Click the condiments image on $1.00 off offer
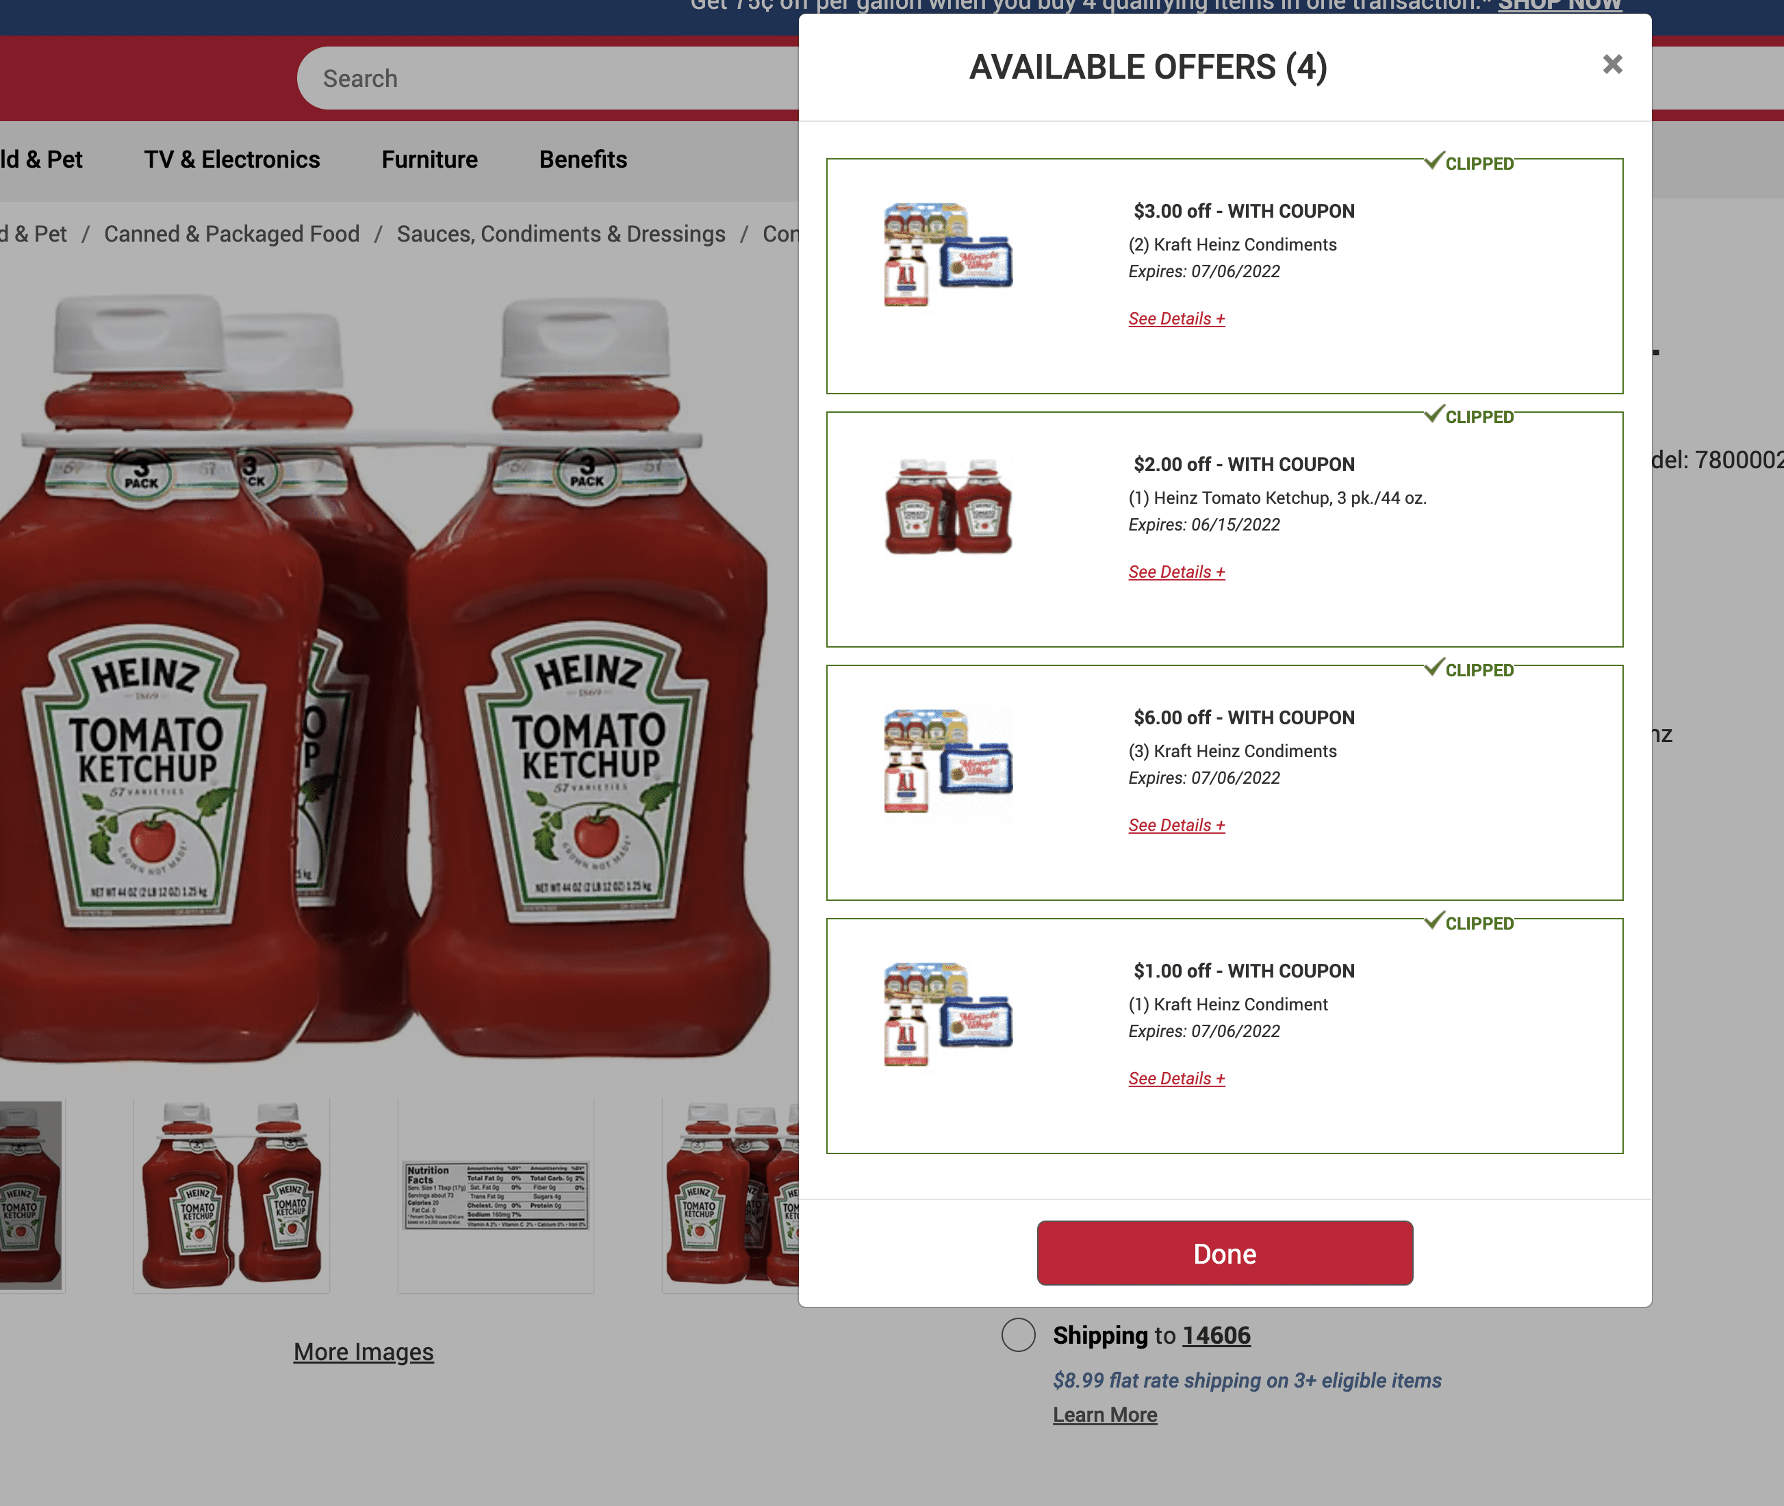This screenshot has height=1506, width=1784. click(947, 1014)
